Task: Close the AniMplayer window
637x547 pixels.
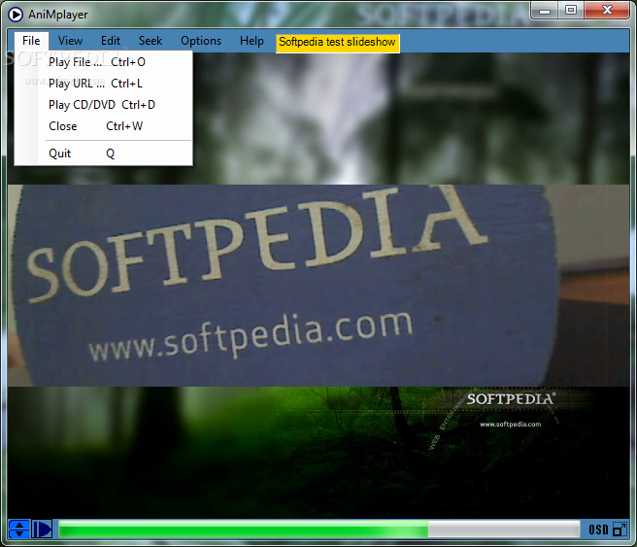Action: tap(607, 10)
